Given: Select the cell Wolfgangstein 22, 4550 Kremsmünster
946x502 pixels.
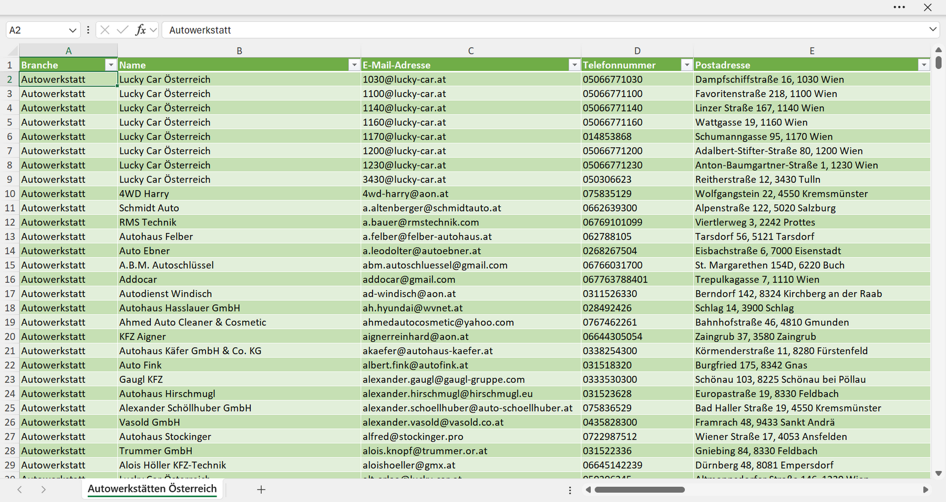Looking at the screenshot, I should [x=812, y=193].
